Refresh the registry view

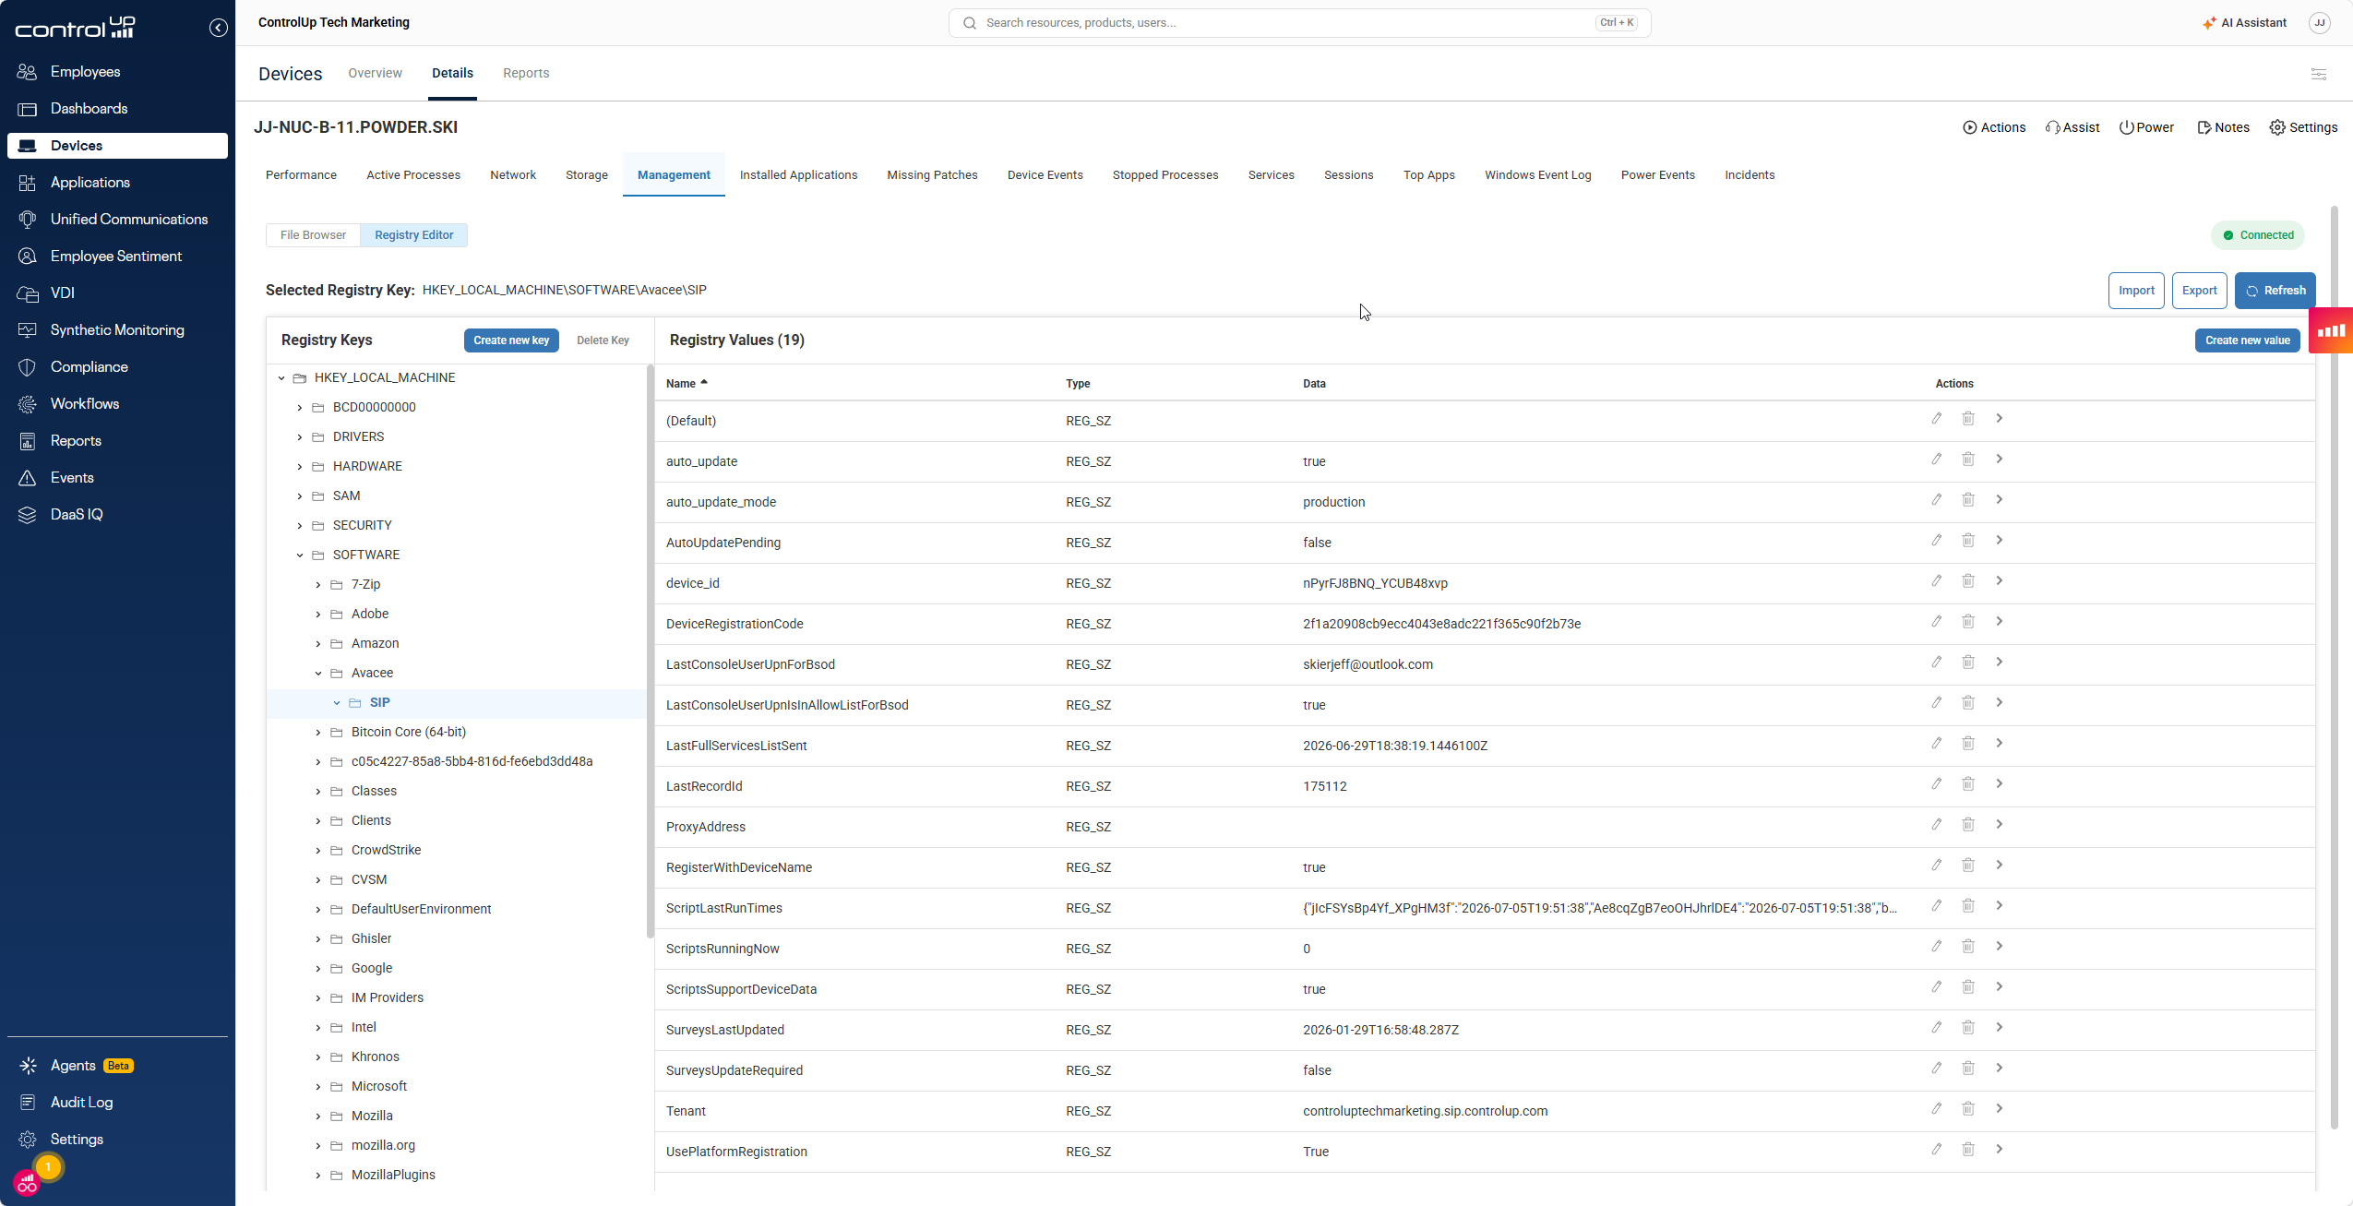point(2275,291)
